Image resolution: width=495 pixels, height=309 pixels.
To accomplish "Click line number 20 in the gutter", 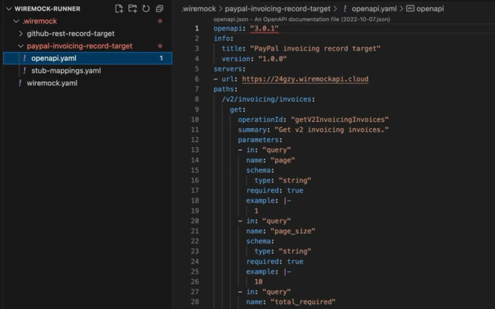I will [195, 221].
